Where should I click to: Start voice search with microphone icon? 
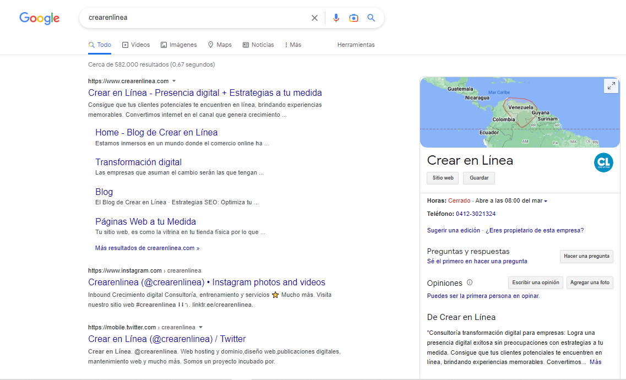point(336,18)
